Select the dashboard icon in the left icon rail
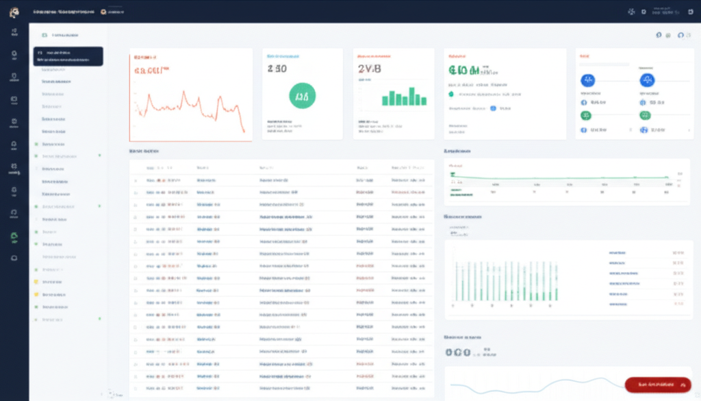 tap(14, 31)
